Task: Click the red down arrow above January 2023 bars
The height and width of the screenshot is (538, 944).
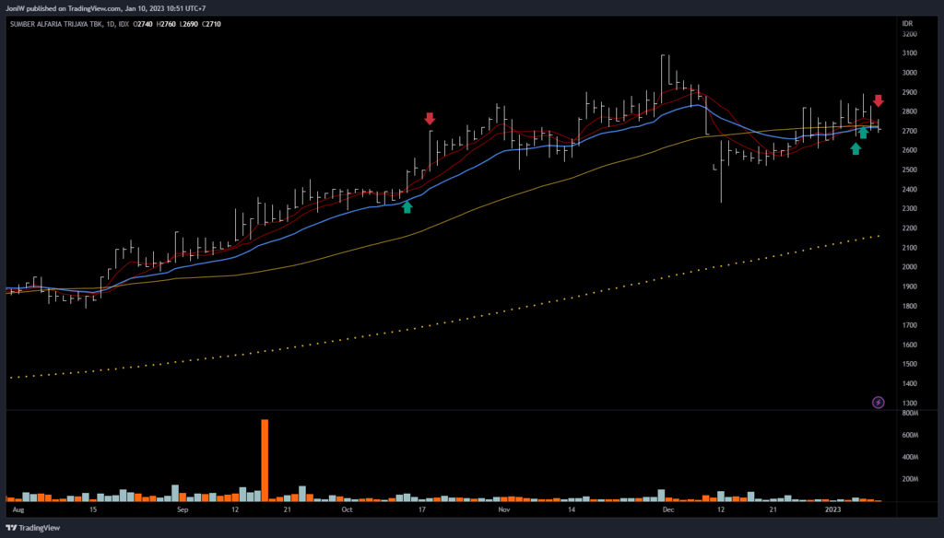Action: pos(879,100)
